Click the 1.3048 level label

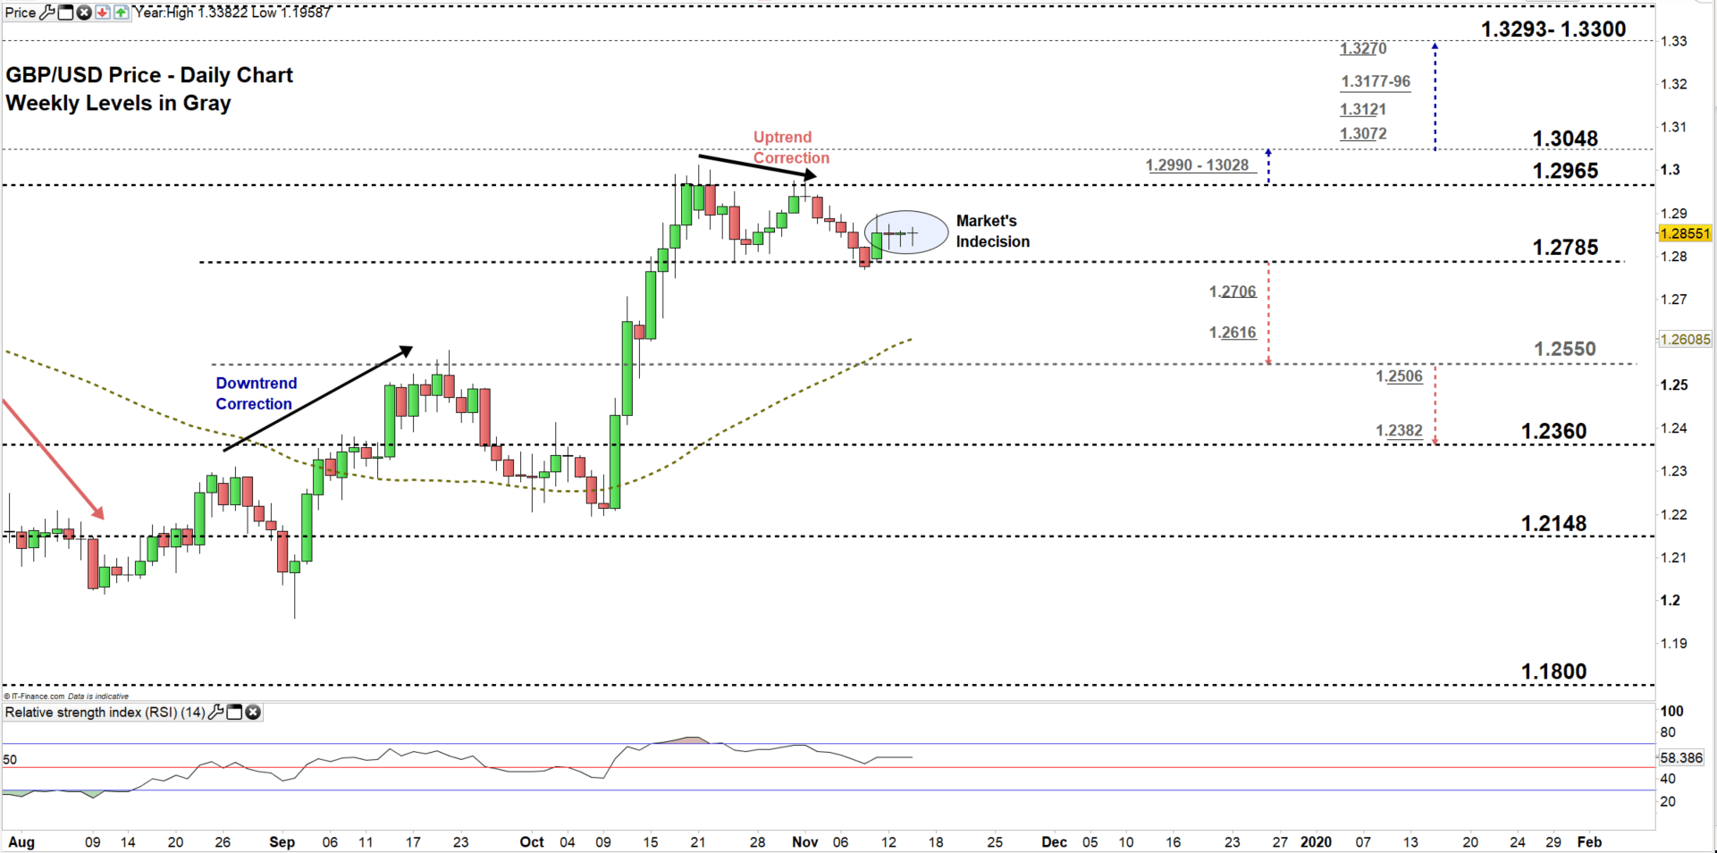click(x=1565, y=139)
